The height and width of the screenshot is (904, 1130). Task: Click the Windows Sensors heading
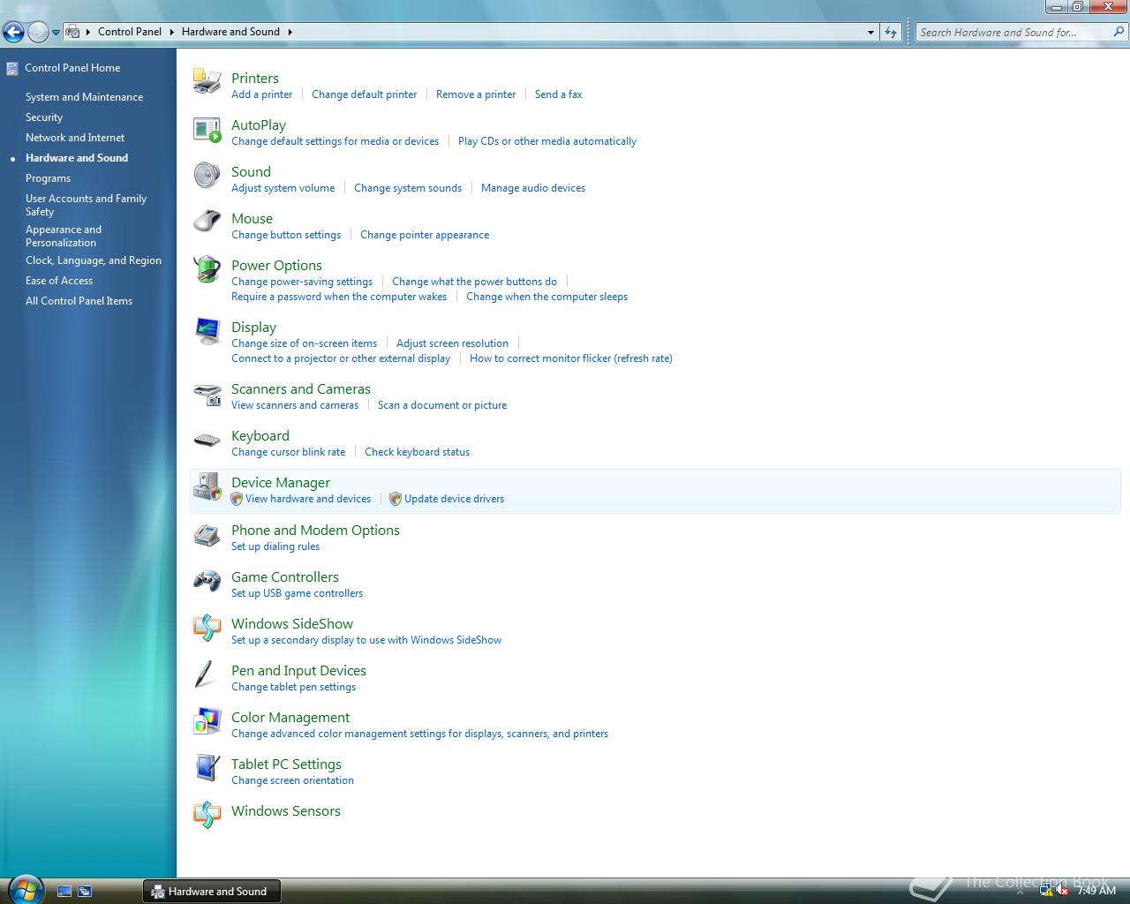[285, 811]
